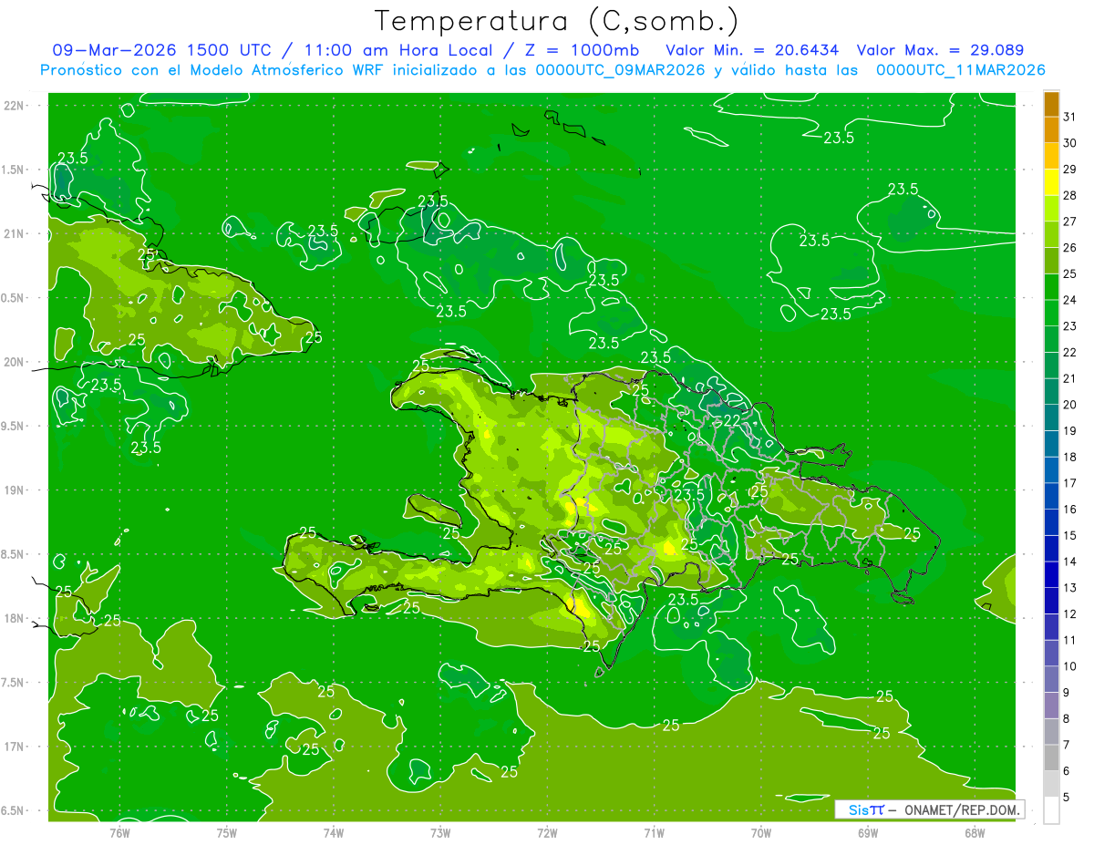Viewport: 1094px width, 845px height.
Task: Click colorbar label 24
Action: pyautogui.click(x=1070, y=300)
